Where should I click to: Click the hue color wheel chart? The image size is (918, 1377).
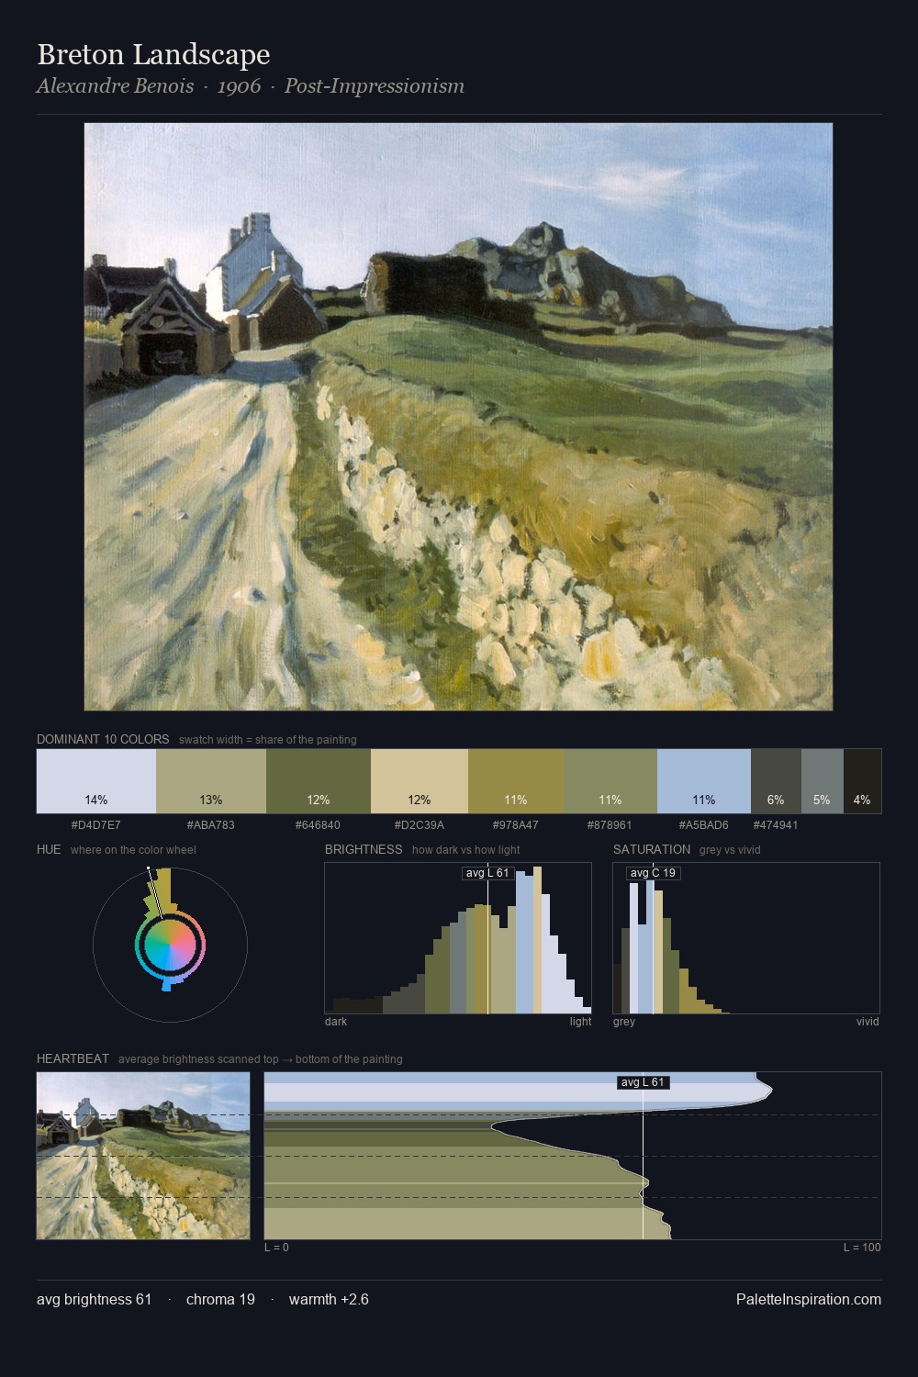[x=170, y=944]
